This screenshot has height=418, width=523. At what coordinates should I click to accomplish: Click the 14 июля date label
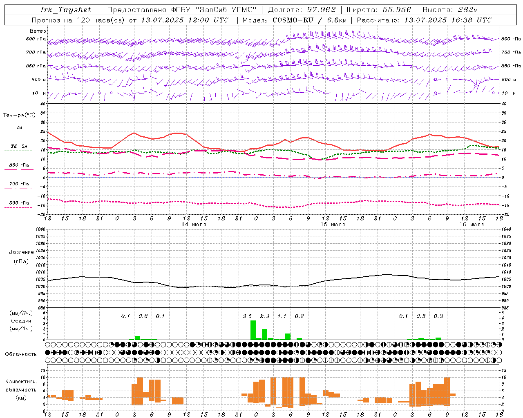point(194,225)
